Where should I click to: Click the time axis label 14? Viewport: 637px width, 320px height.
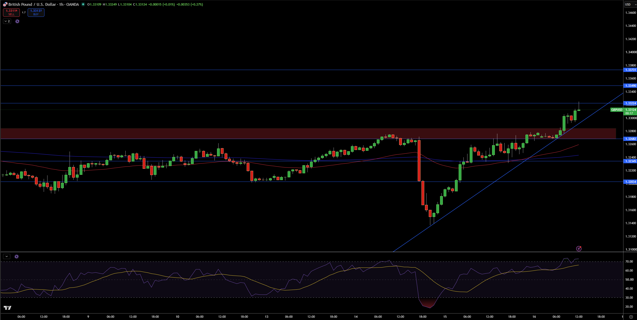[356, 317]
